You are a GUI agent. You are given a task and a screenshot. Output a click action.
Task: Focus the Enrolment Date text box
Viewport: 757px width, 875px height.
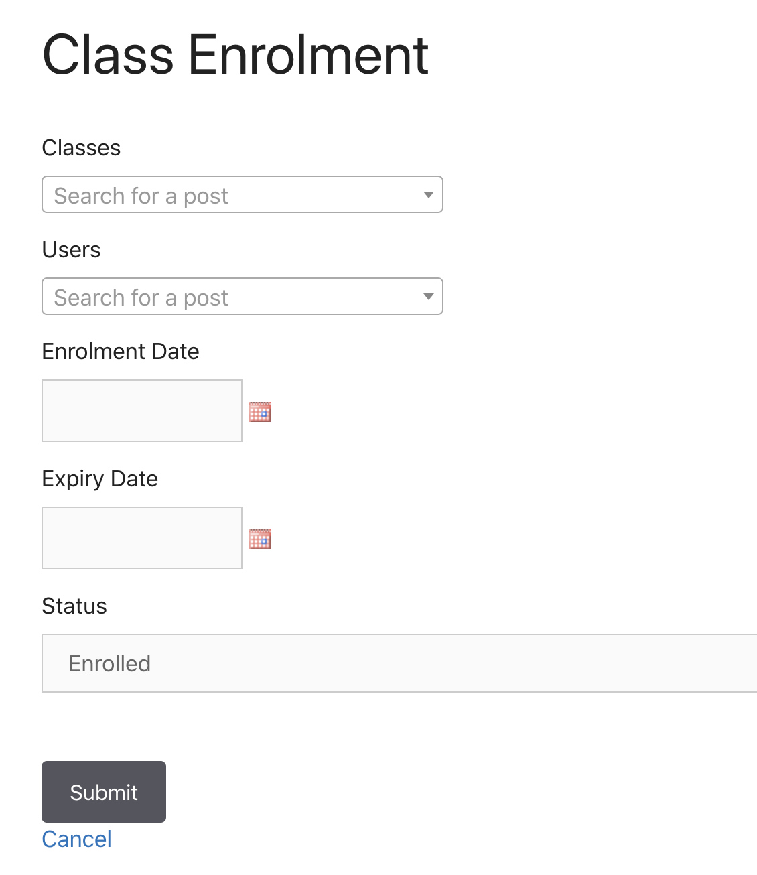[x=142, y=411]
